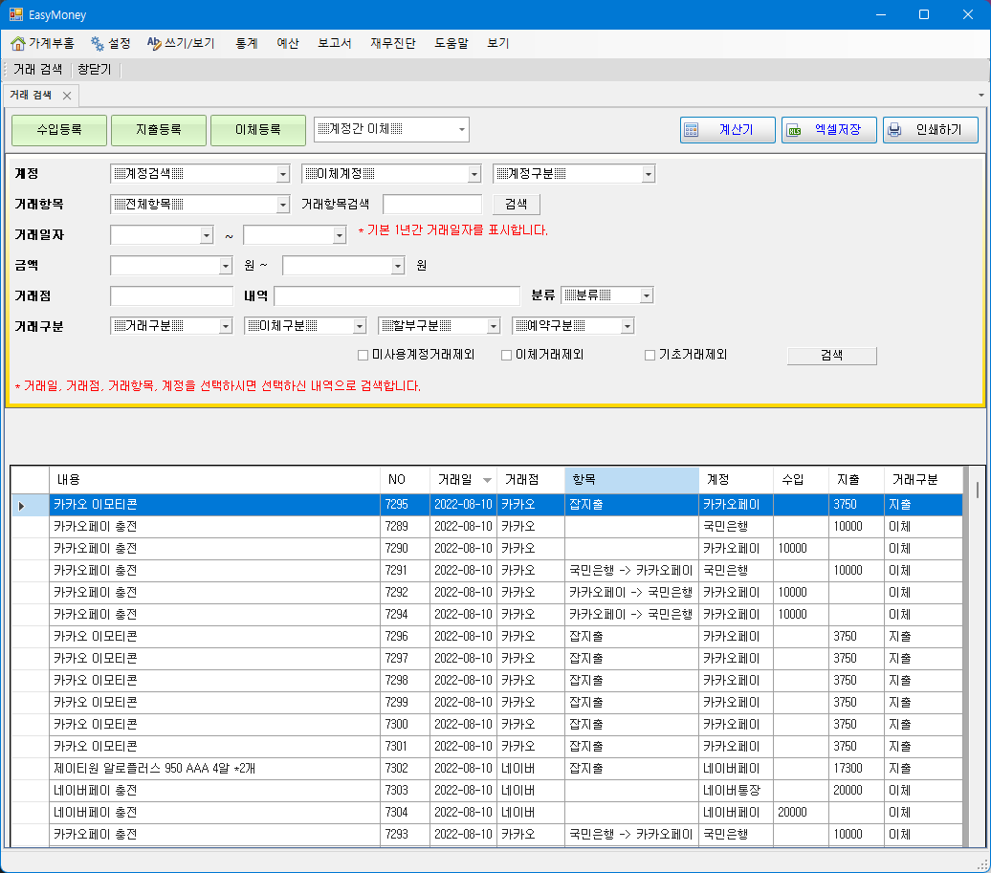
Task: Sort by the NO column header
Action: pos(405,480)
